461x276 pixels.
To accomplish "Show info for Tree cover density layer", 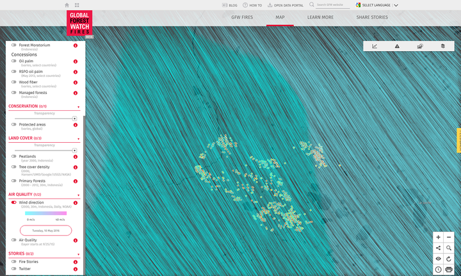I will pyautogui.click(x=76, y=167).
